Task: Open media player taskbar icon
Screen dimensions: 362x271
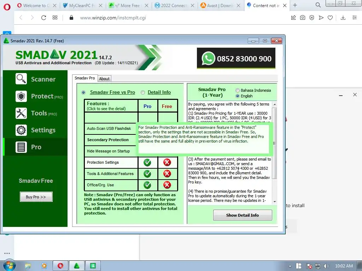Action: [44, 266]
